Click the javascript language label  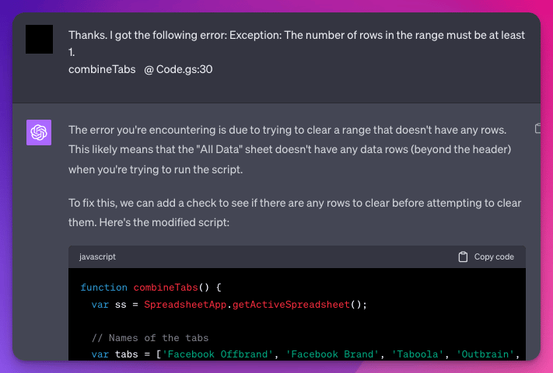97,256
